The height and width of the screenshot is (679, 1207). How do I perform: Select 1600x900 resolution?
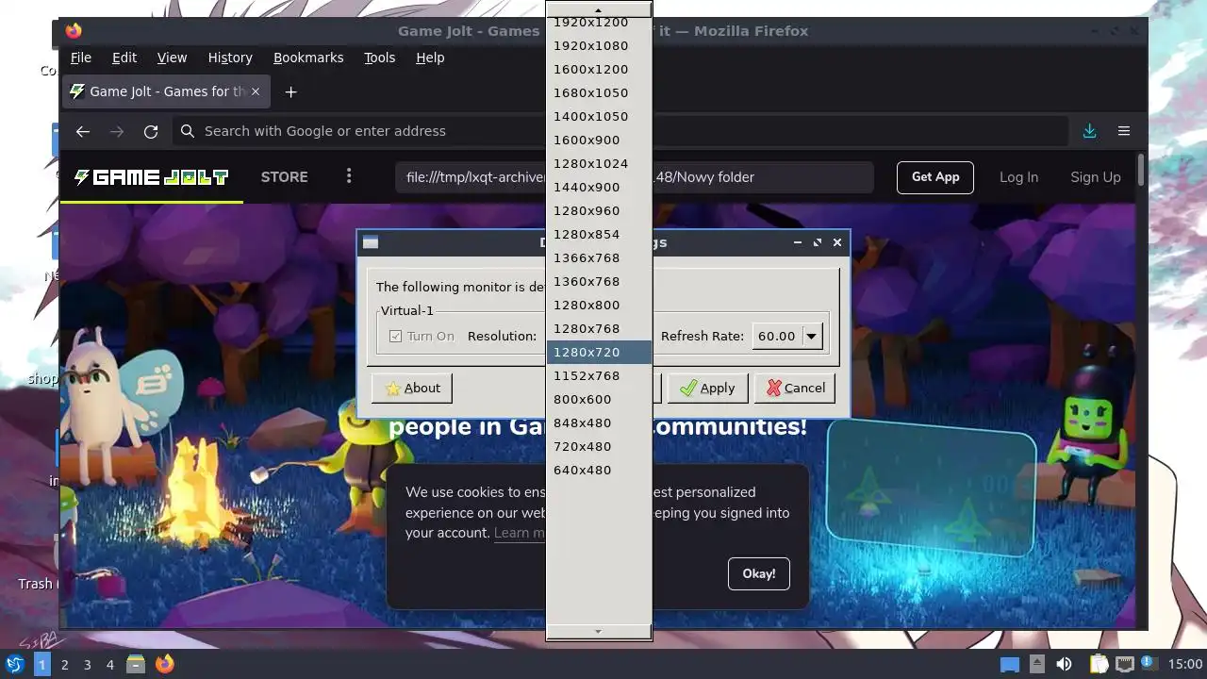pos(599,140)
